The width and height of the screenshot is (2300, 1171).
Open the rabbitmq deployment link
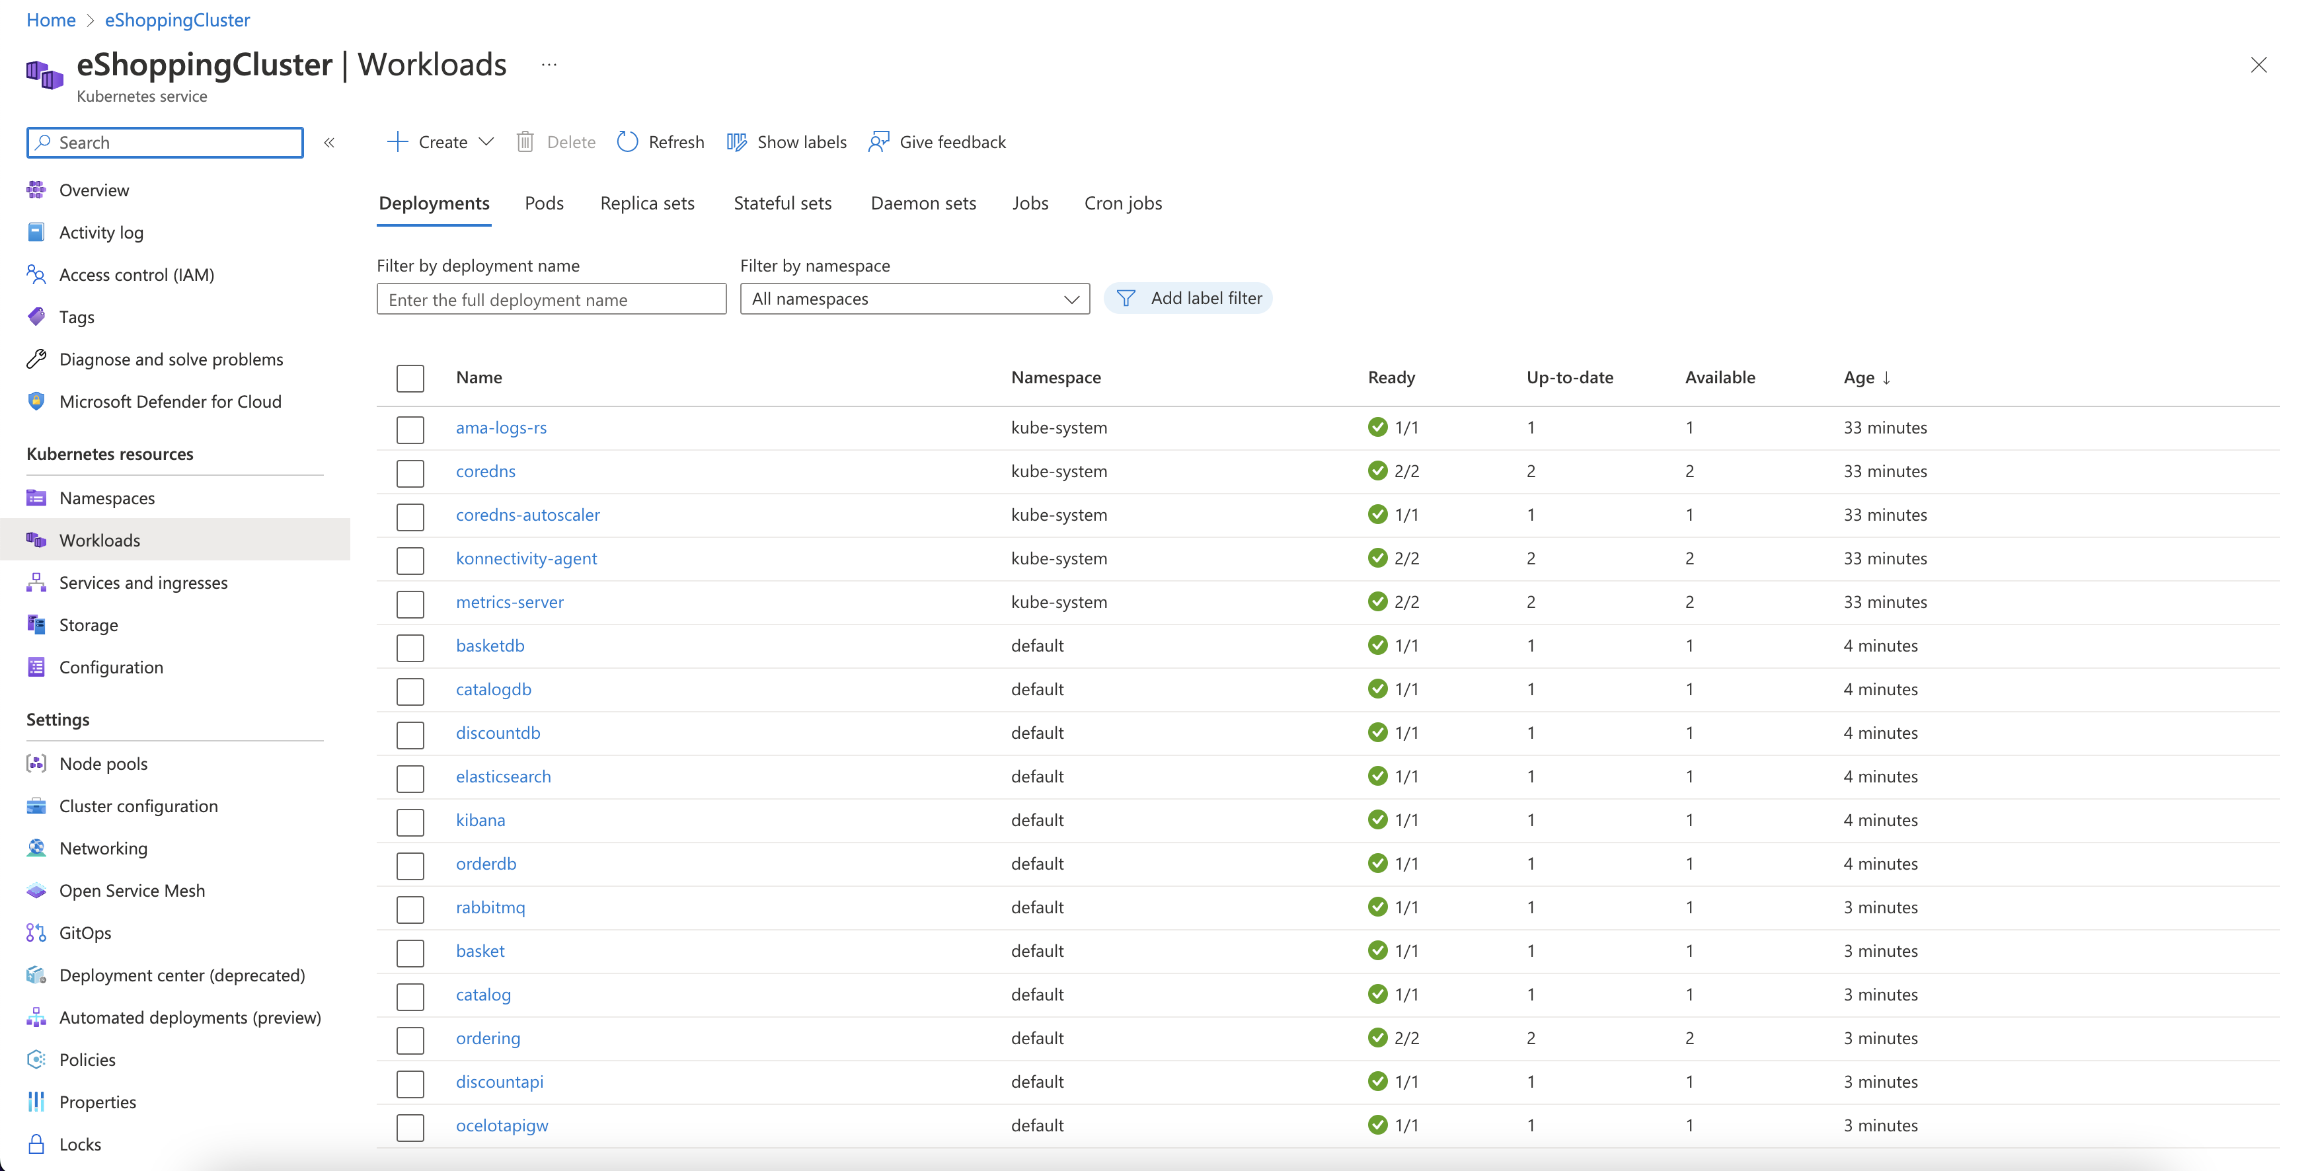click(490, 907)
